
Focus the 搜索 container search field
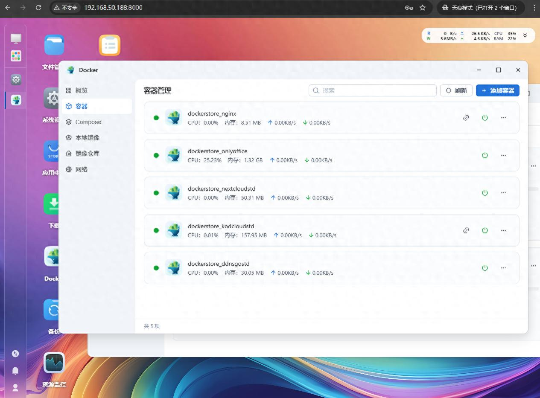click(x=373, y=90)
